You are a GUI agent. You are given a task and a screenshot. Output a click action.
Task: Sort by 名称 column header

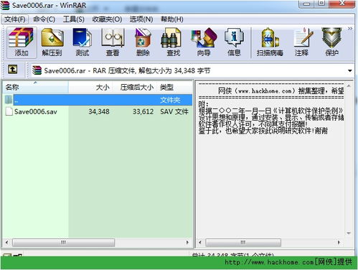point(35,88)
